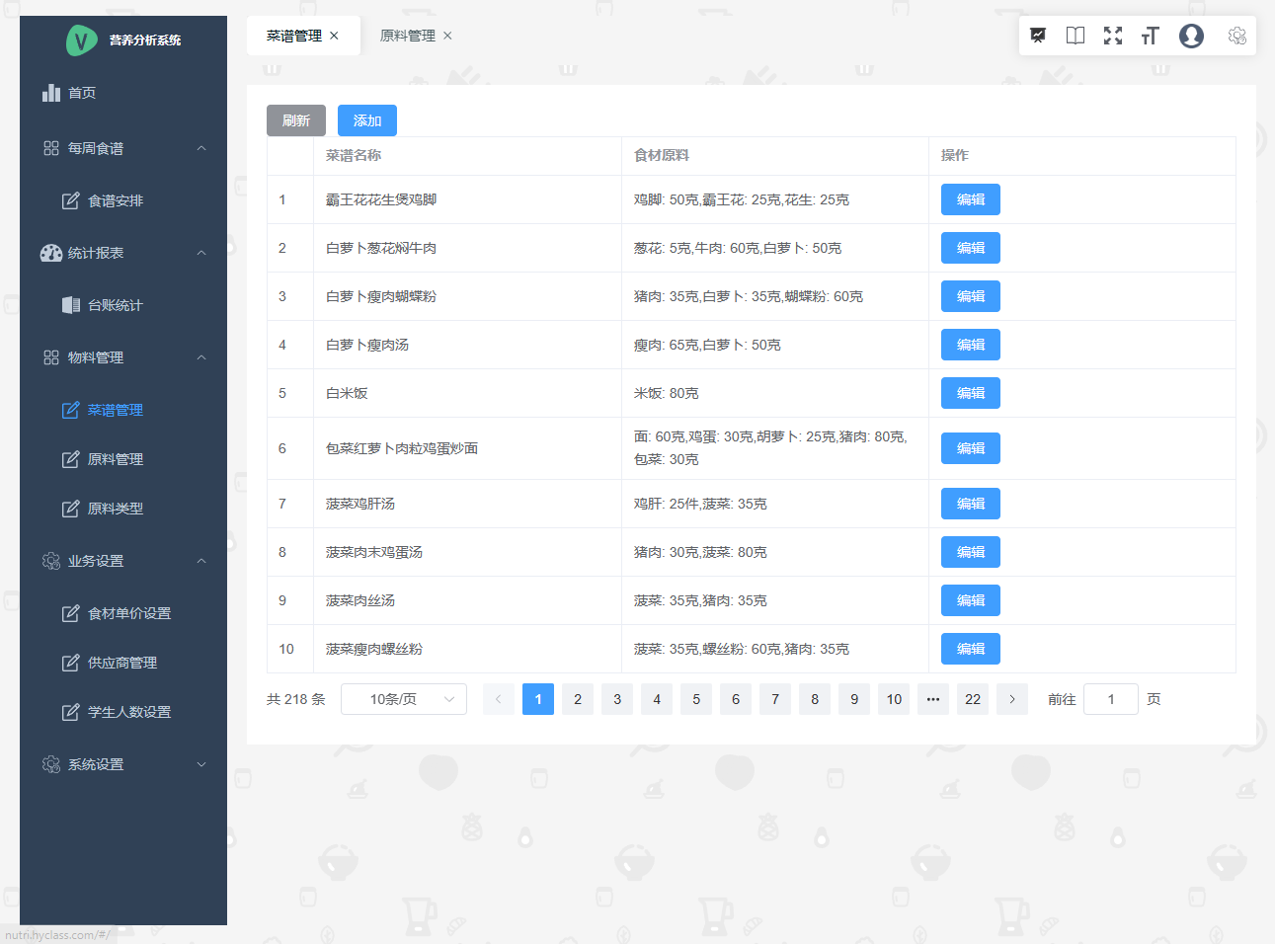Edit the 白米饭 recipe row

tap(970, 393)
